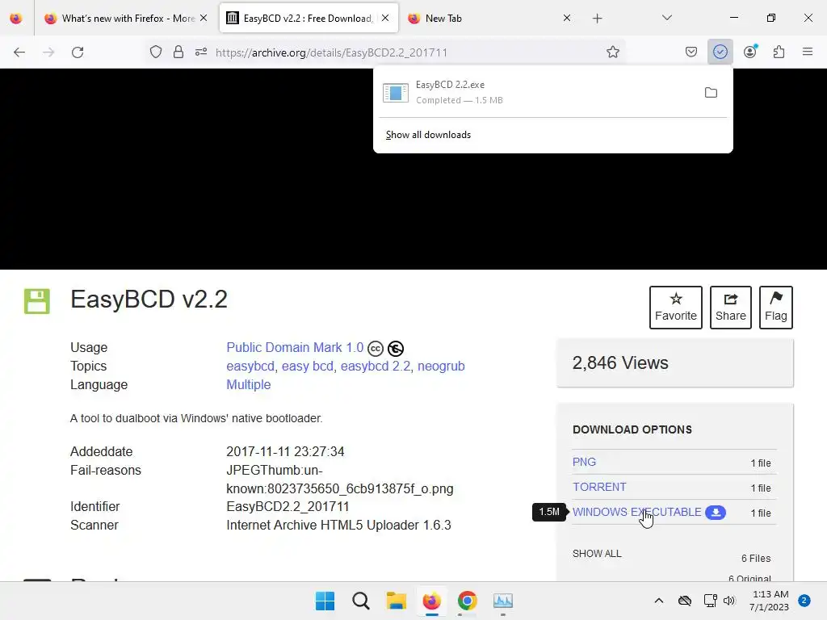Click the Multiple language link
The width and height of the screenshot is (827, 620).
click(x=249, y=384)
